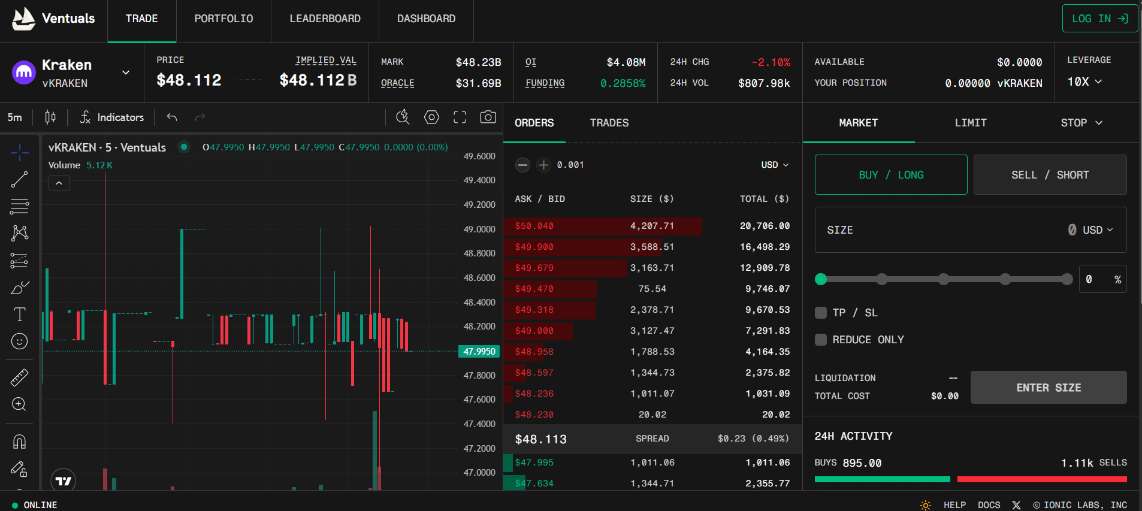This screenshot has width=1142, height=511.
Task: Click the size slider handle at zero
Action: (x=821, y=279)
